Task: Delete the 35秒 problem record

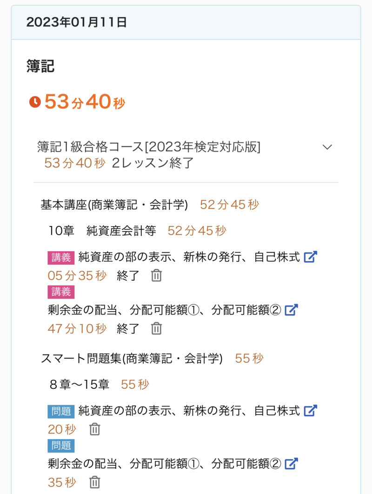Action: 95,482
